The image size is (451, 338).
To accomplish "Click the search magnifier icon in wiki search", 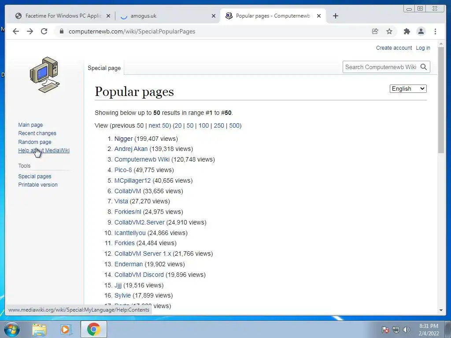I will (423, 67).
